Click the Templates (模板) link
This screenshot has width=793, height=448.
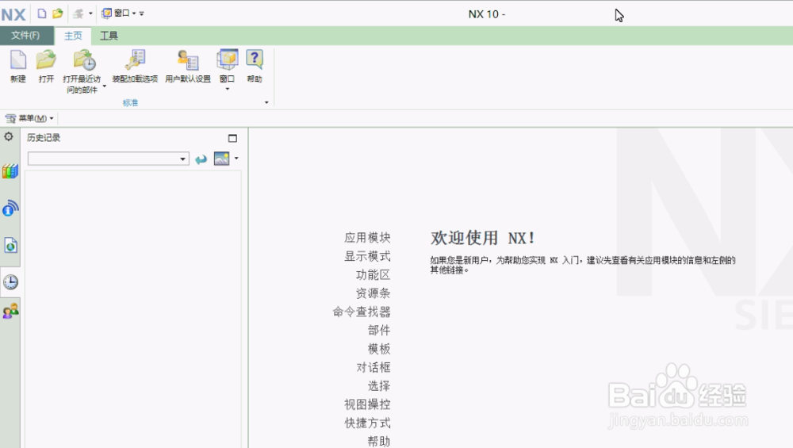point(379,349)
